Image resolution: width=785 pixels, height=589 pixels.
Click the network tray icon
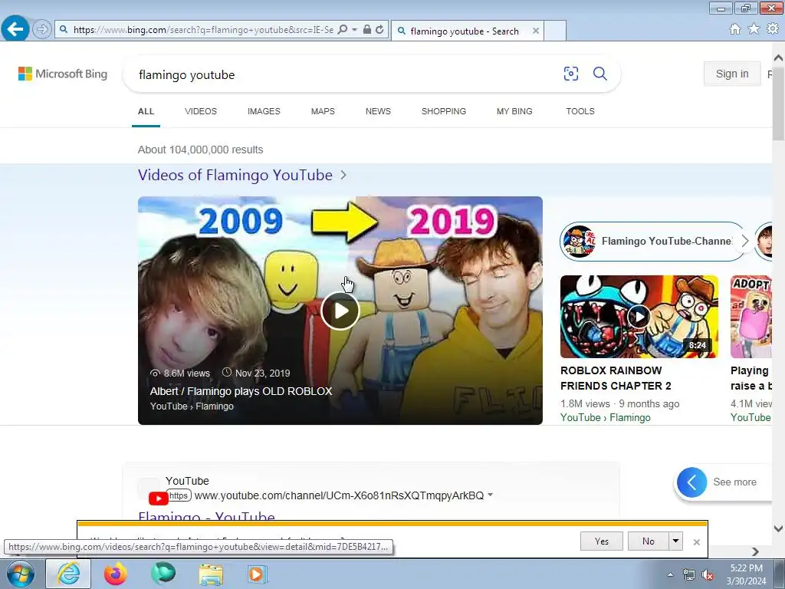[689, 575]
